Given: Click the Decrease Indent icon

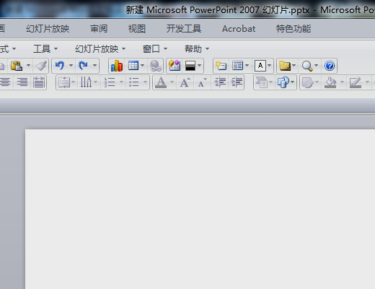Looking at the screenshot, I should click(220, 82).
